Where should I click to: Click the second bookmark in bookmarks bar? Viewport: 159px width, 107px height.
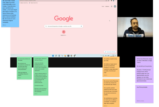pos(33,3)
